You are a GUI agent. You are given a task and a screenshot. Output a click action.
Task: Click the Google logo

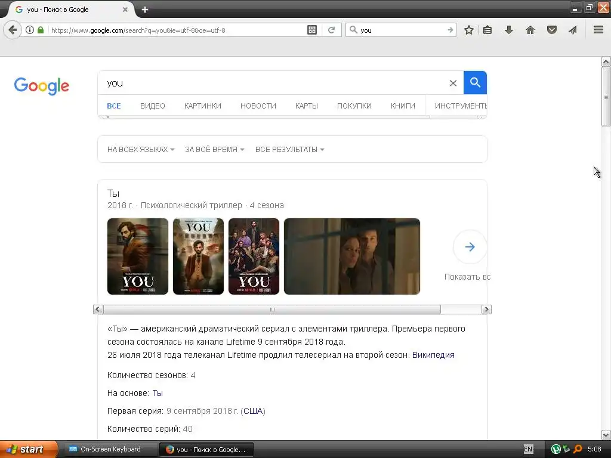click(x=42, y=86)
